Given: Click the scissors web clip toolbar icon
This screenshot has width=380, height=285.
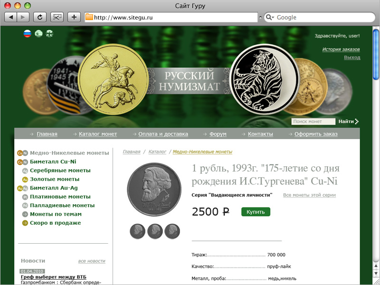Looking at the screenshot, I should [x=57, y=17].
